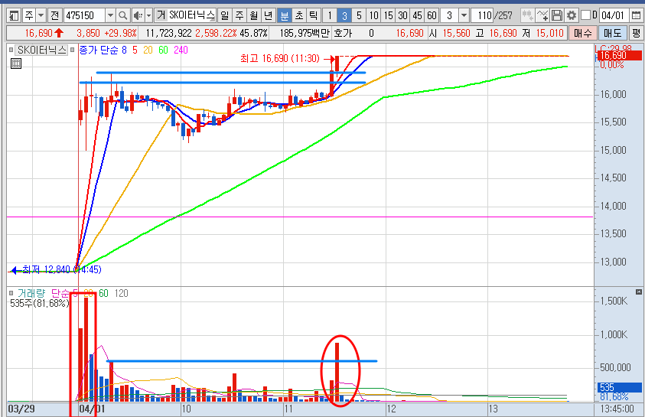Save chart with the floppy disk icon

pos(556,15)
